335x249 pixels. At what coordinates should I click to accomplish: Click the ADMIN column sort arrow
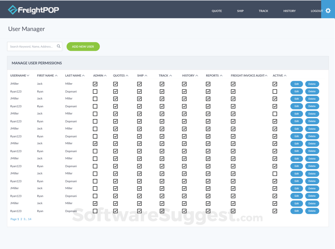pos(104,75)
